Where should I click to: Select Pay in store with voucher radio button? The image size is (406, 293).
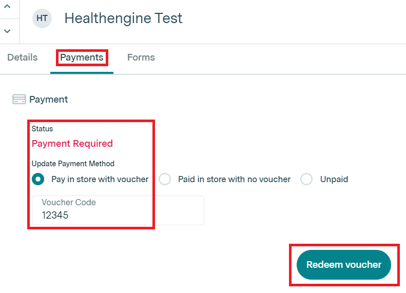[38, 180]
